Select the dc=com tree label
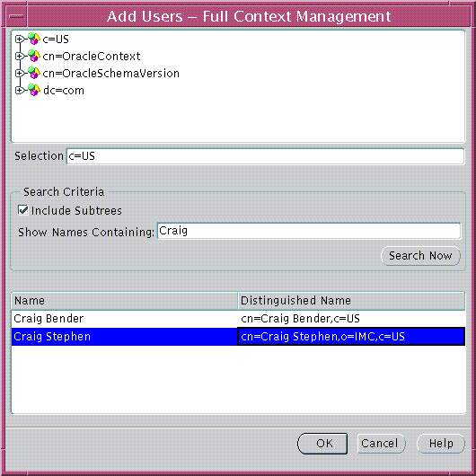 point(64,91)
